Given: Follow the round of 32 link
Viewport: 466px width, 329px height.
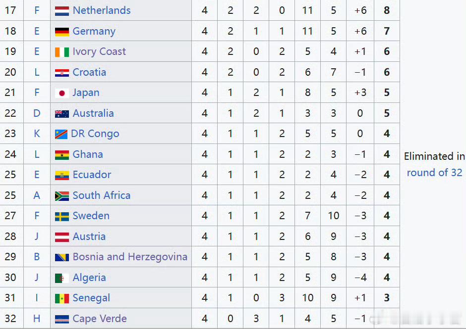Looking at the screenshot, I should (434, 172).
